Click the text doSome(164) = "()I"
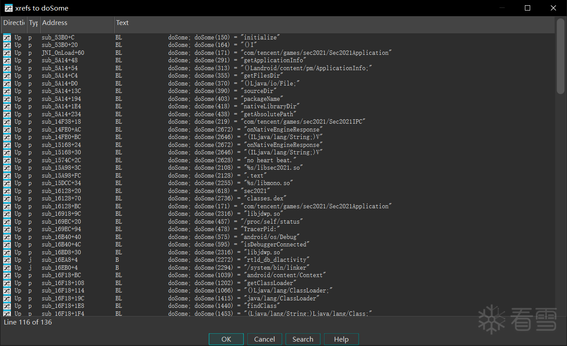The width and height of the screenshot is (567, 346). point(226,45)
